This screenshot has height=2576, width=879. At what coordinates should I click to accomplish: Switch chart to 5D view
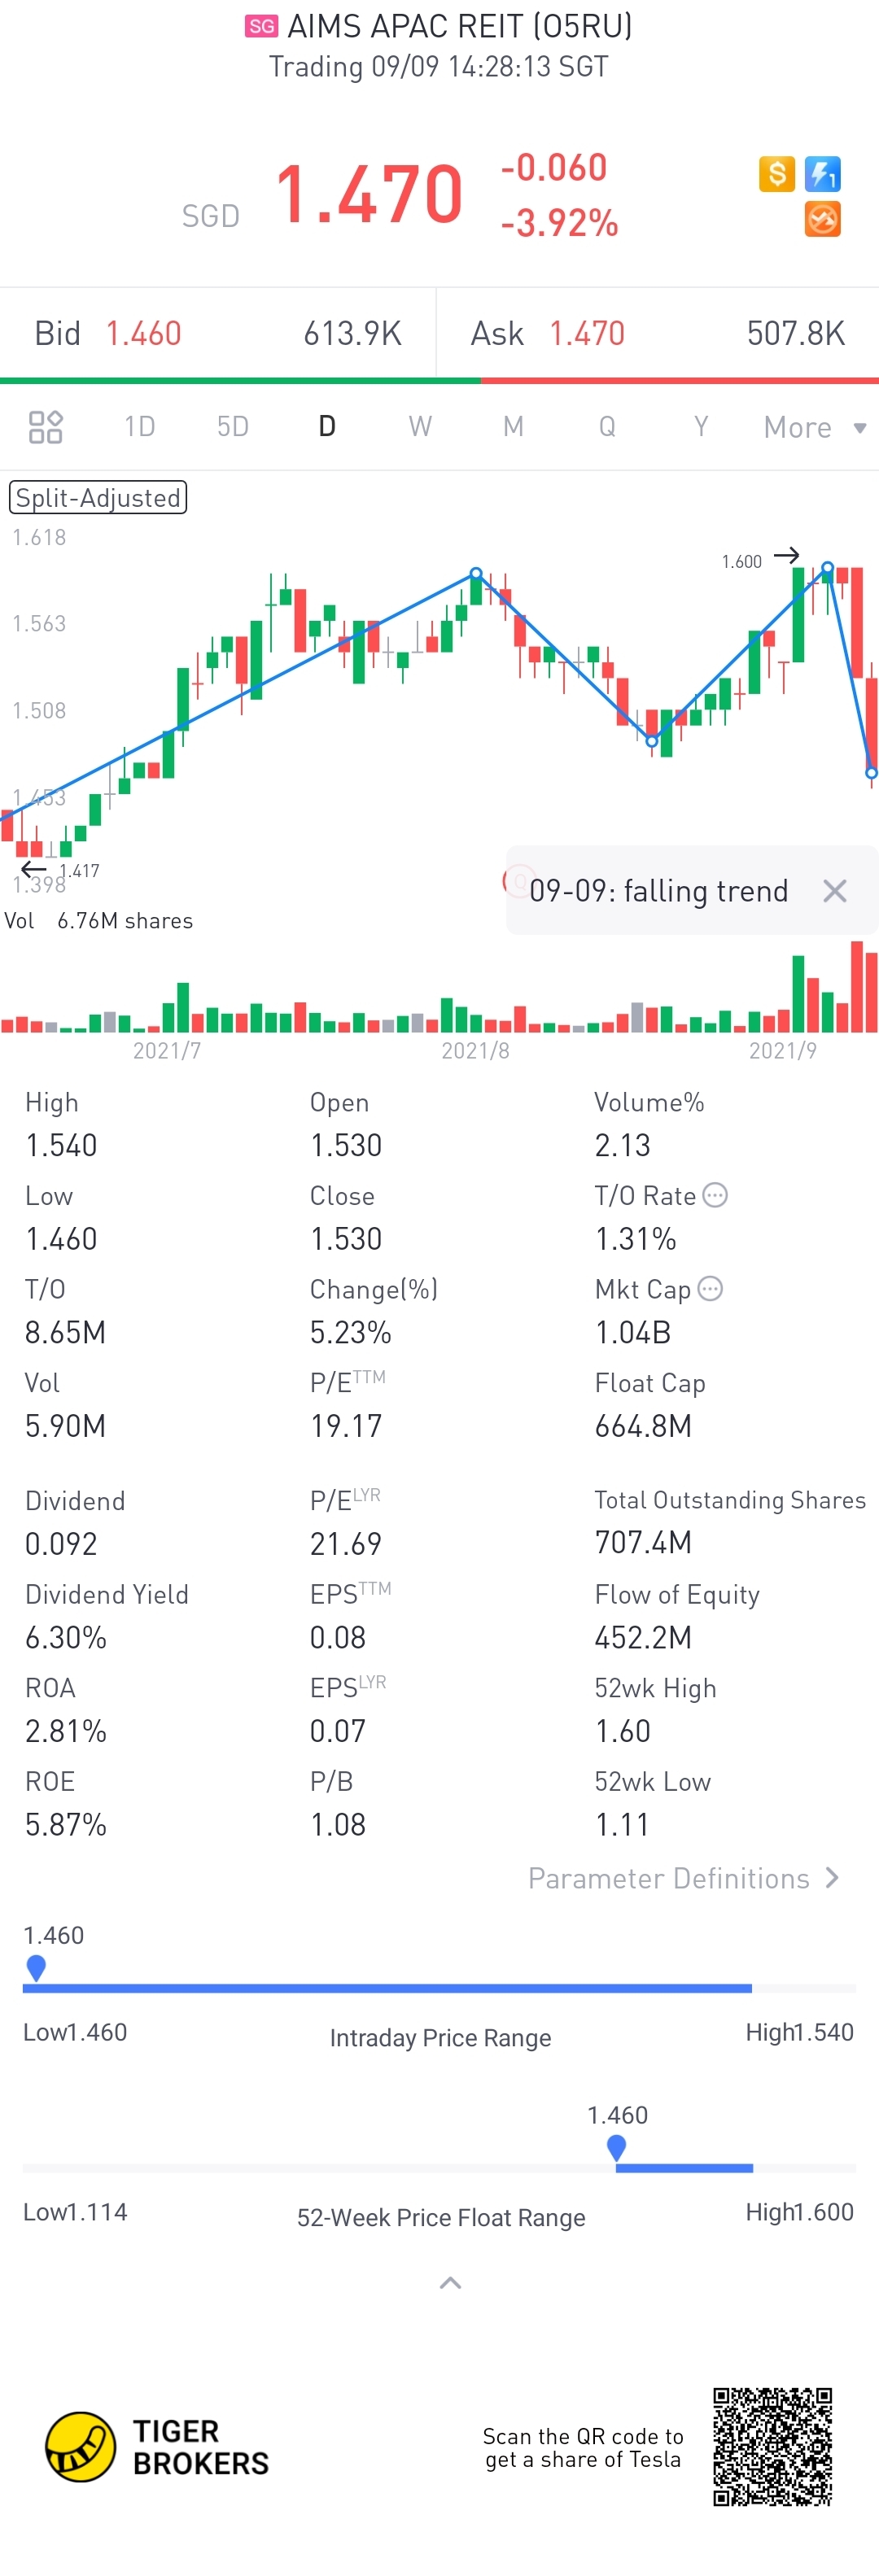pos(233,427)
